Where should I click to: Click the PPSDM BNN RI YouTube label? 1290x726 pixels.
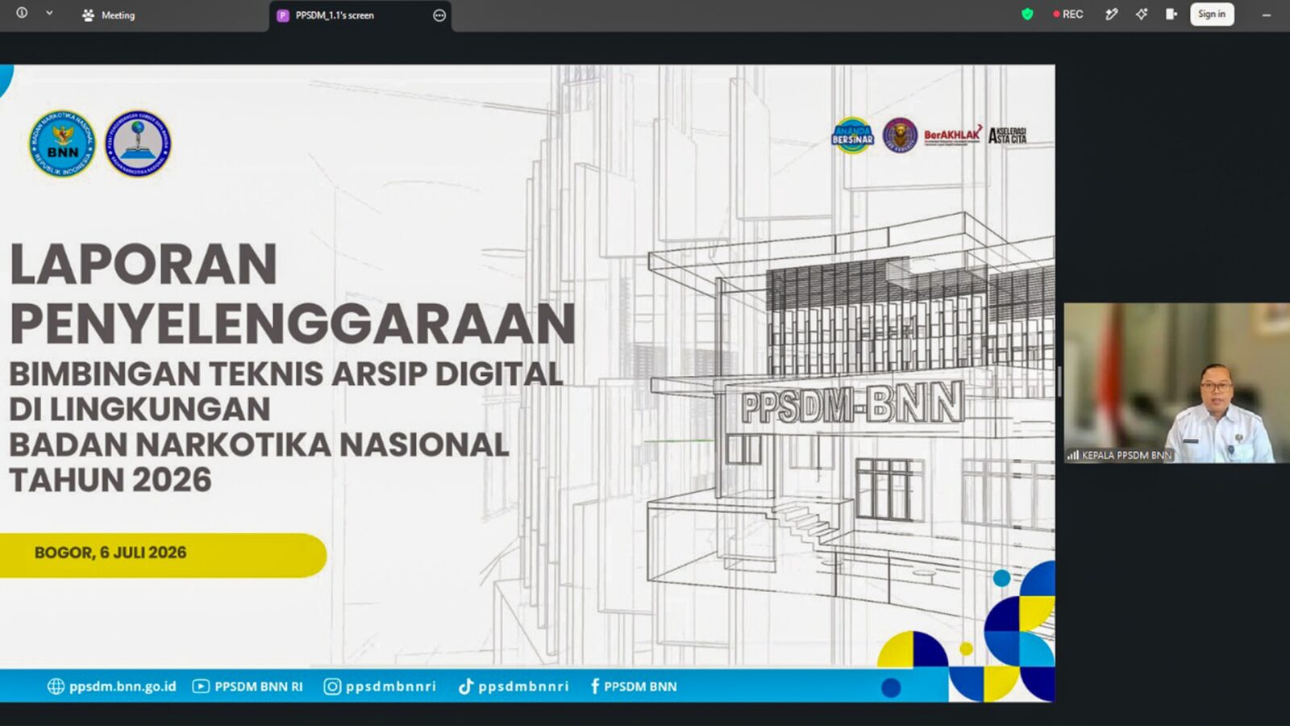248,686
